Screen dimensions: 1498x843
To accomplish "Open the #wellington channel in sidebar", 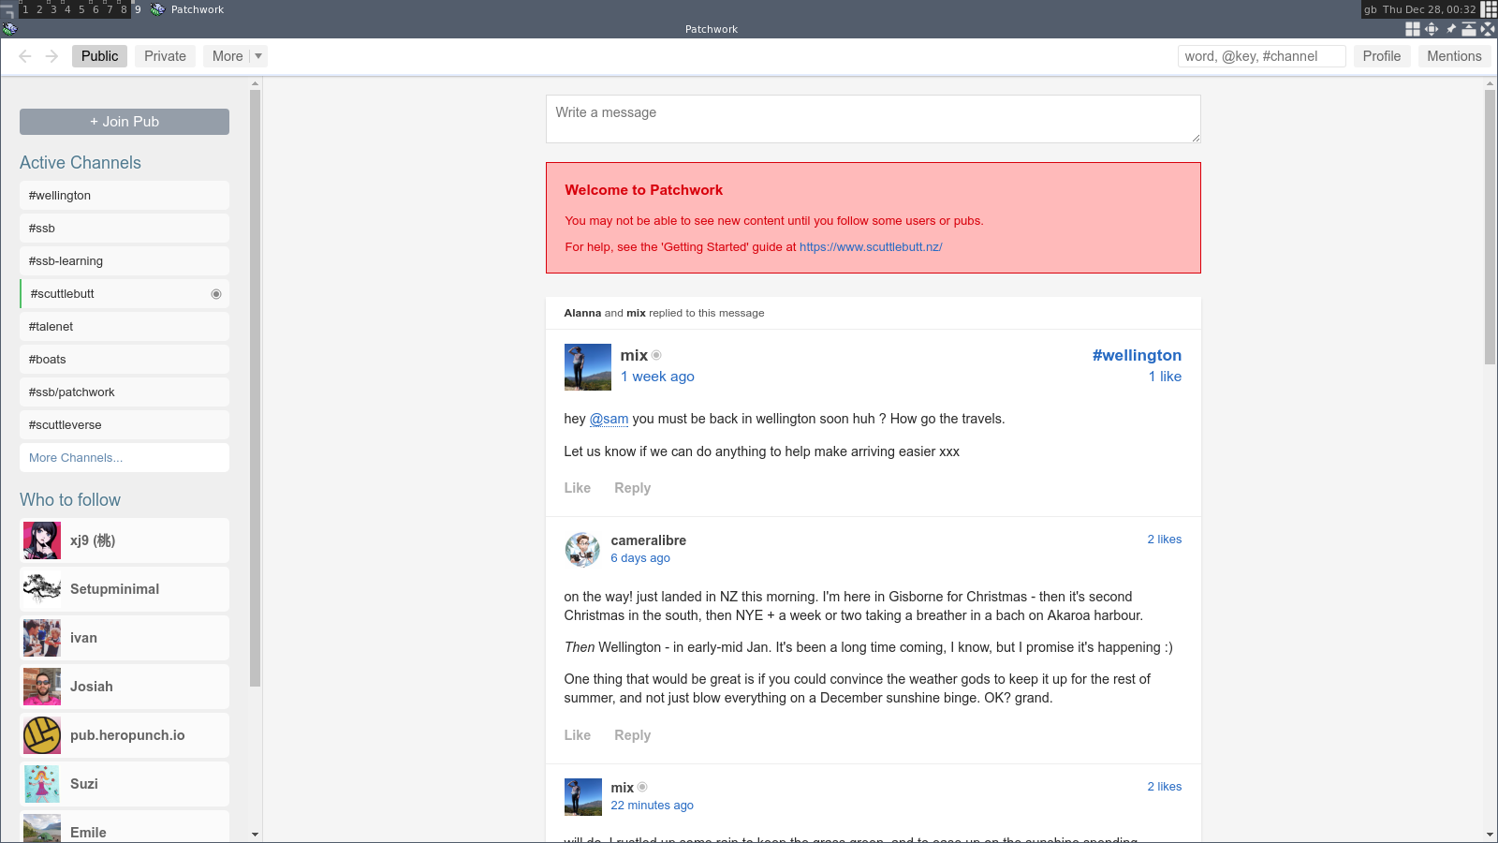I will [125, 196].
